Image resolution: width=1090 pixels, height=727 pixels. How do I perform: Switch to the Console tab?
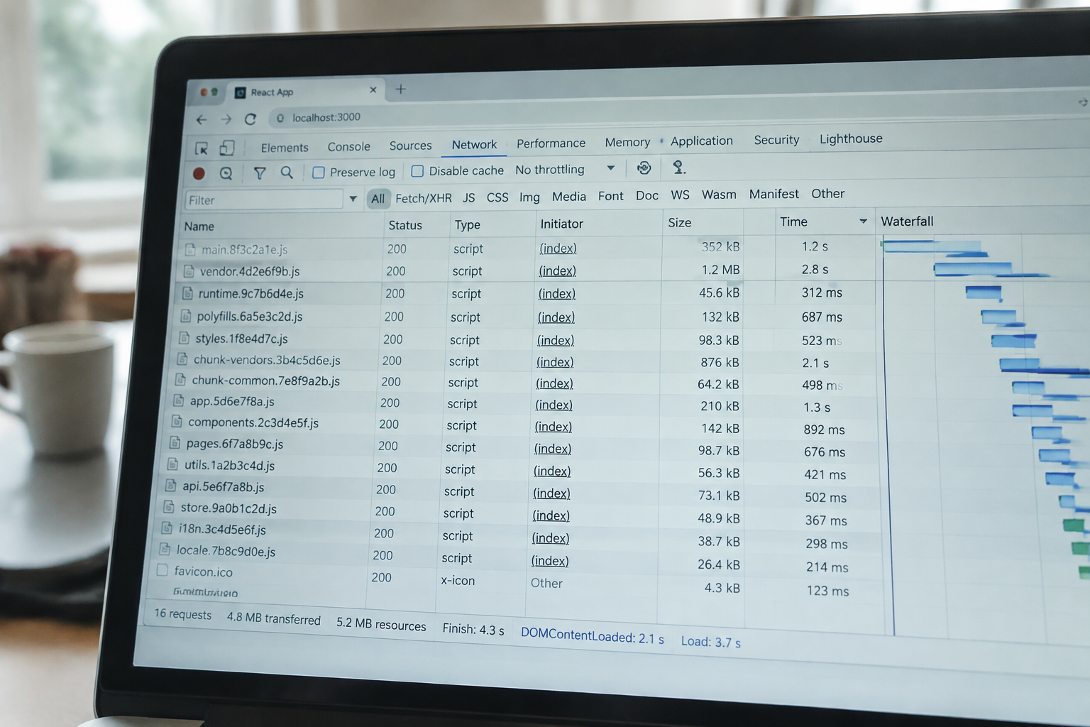tap(349, 147)
